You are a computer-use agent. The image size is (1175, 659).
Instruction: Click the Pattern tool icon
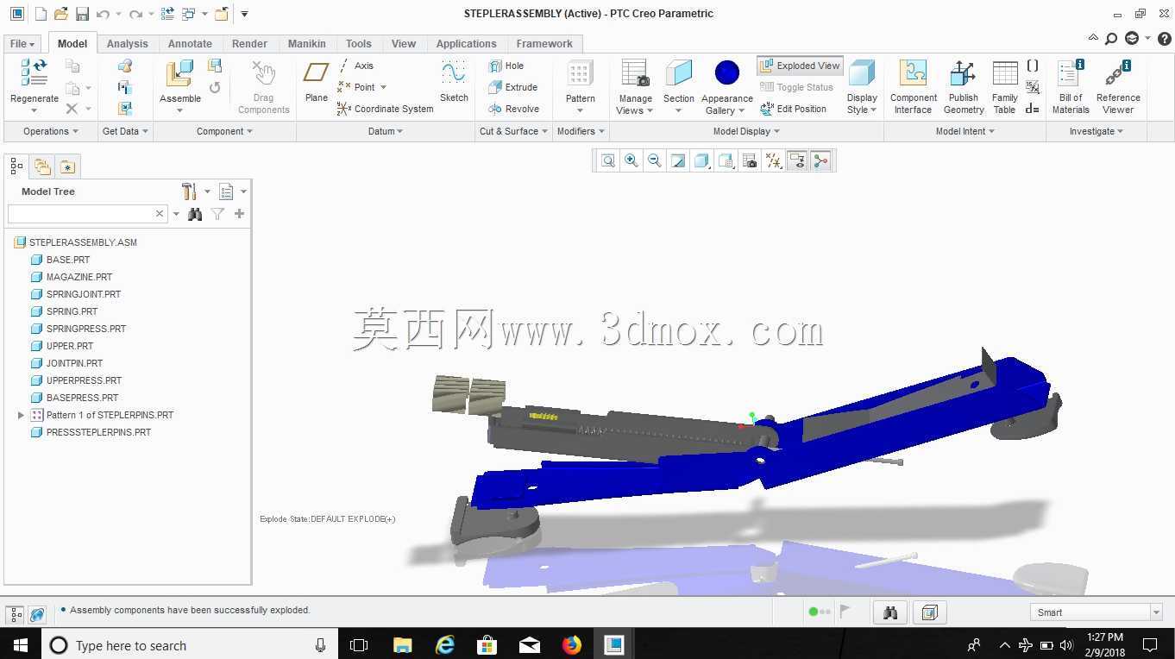tap(580, 73)
